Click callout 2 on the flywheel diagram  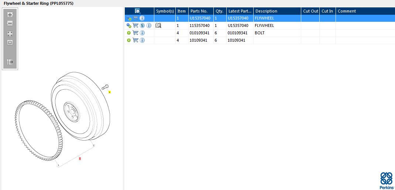94,145
